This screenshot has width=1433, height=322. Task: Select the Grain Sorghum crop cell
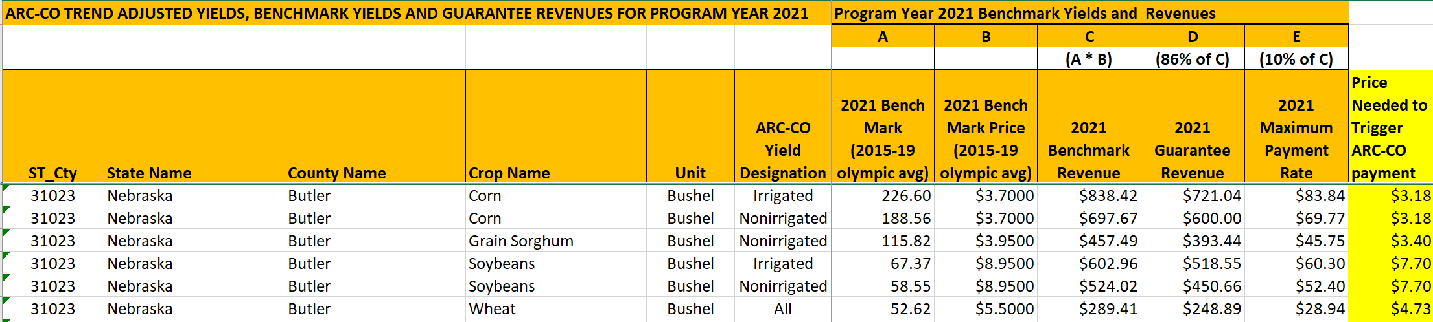520,241
